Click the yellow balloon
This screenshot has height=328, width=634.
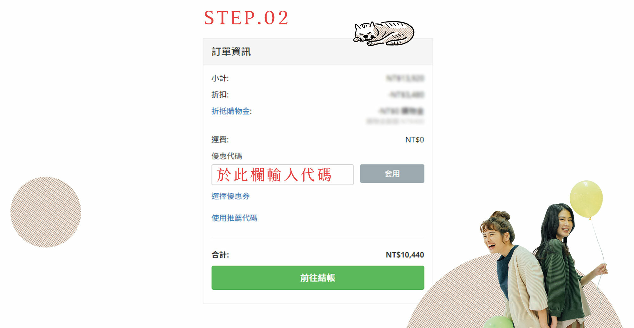click(586, 199)
